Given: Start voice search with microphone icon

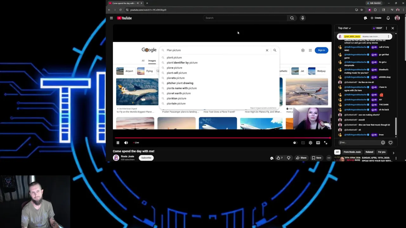Looking at the screenshot, I should click(x=303, y=18).
